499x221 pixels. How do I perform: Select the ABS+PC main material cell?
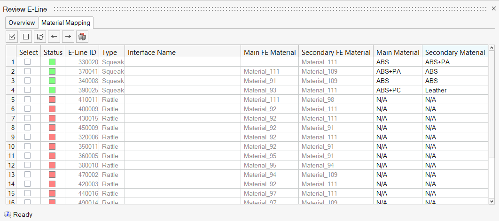pyautogui.click(x=389, y=90)
